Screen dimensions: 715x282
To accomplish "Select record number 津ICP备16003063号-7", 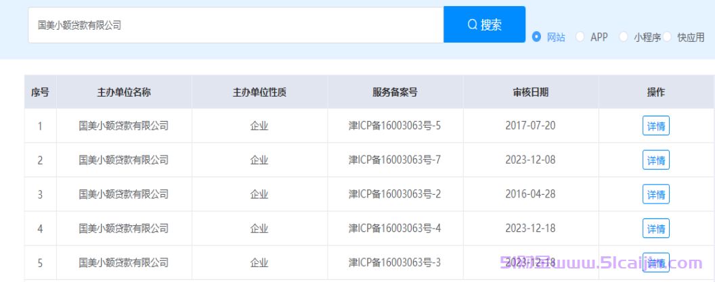I will pos(395,160).
